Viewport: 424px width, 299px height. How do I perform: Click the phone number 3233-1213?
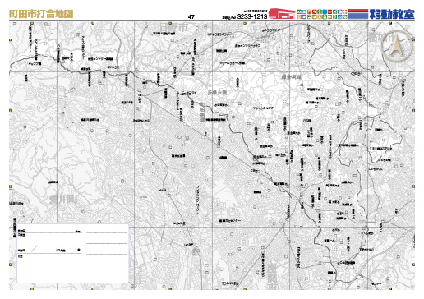(x=252, y=16)
